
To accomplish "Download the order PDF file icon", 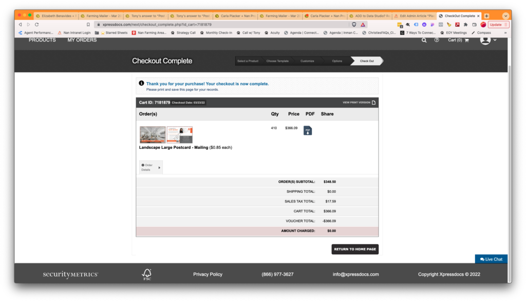I will (308, 131).
